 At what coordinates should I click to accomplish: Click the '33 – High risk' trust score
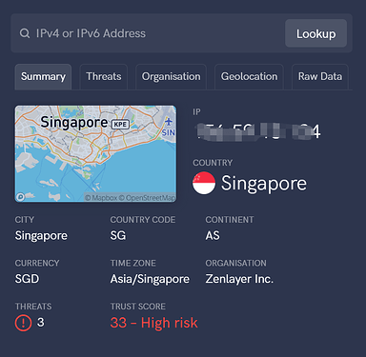pyautogui.click(x=154, y=323)
